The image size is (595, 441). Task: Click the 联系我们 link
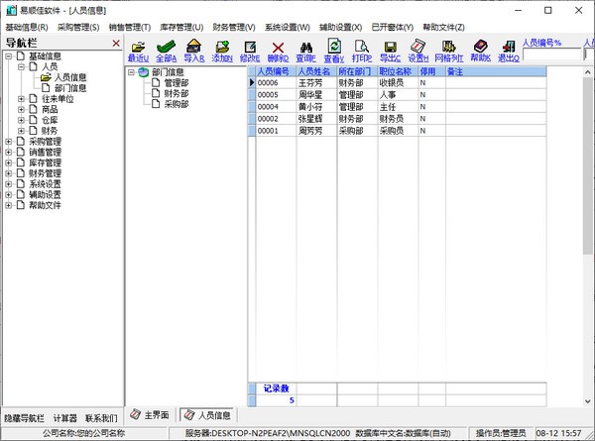click(x=100, y=417)
